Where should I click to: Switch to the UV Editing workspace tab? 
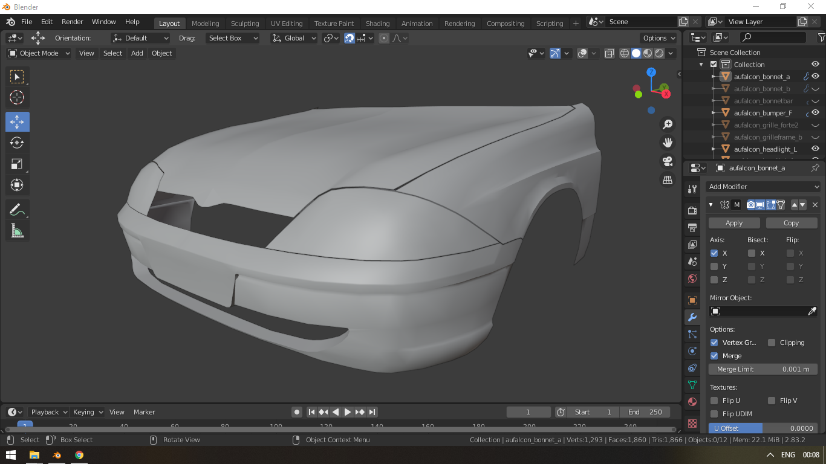point(287,24)
